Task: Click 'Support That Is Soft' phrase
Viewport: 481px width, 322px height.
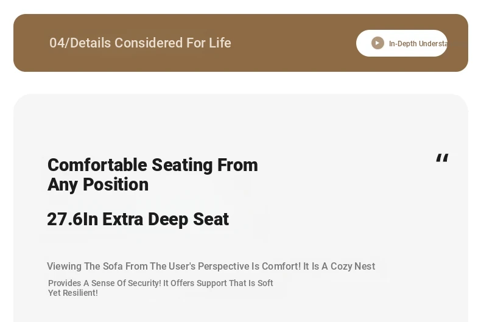Action: 234,283
